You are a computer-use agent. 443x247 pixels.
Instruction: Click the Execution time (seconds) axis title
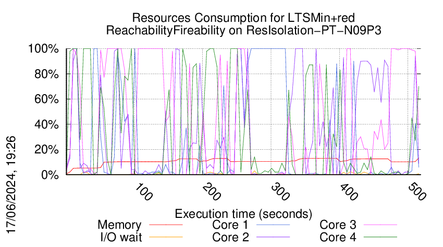(x=243, y=214)
